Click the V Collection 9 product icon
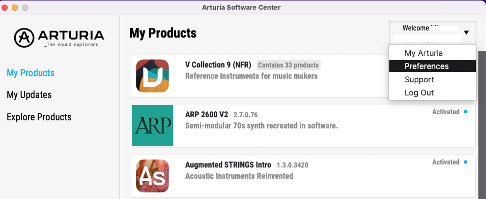The image size is (486, 199). 152,76
